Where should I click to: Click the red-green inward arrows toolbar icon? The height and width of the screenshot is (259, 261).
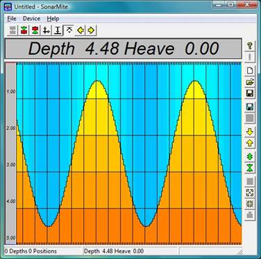(24, 31)
